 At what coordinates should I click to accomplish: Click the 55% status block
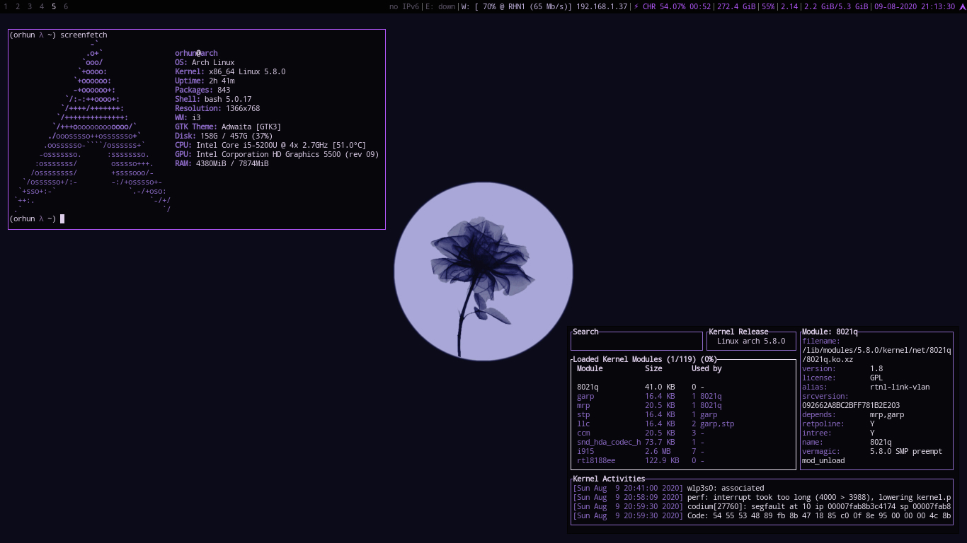click(x=768, y=6)
